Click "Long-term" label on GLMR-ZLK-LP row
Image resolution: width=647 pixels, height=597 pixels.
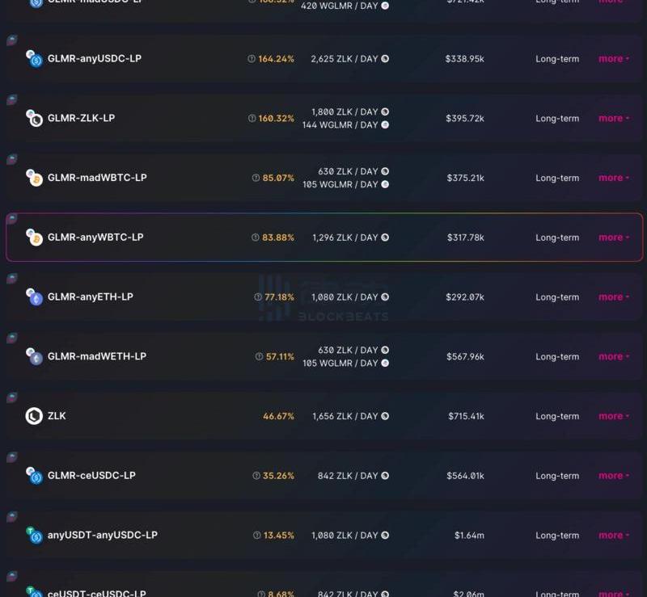557,119
